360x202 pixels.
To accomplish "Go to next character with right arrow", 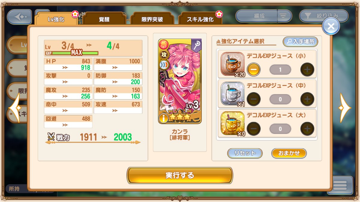I will (x=345, y=108).
